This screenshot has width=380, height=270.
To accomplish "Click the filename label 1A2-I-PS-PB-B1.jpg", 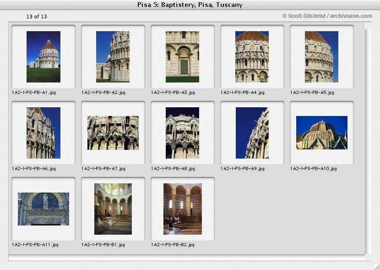I will pyautogui.click(x=103, y=245).
